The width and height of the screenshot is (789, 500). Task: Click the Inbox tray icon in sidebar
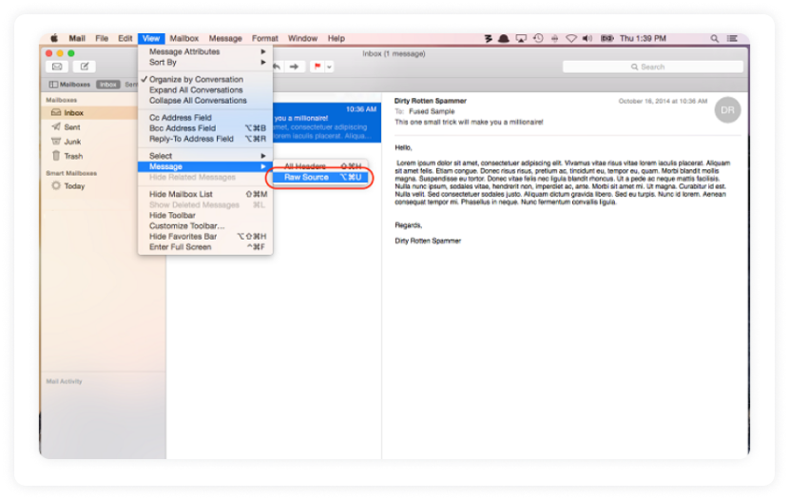pyautogui.click(x=56, y=113)
